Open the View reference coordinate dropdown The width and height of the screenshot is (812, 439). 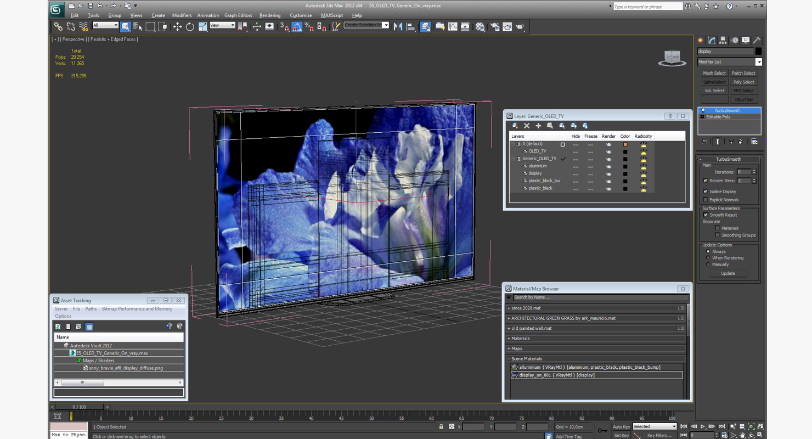[222, 25]
